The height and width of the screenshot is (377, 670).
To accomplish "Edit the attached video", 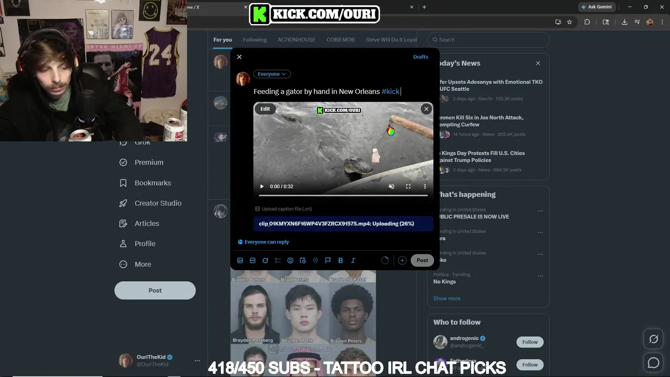I will 265,109.
